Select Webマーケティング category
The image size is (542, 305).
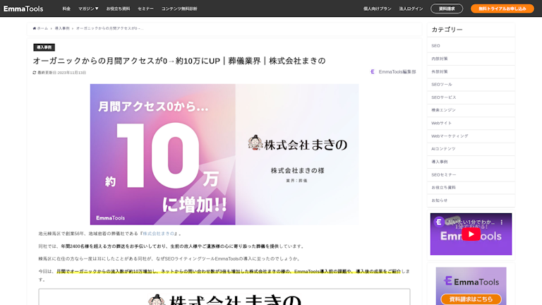click(x=471, y=136)
